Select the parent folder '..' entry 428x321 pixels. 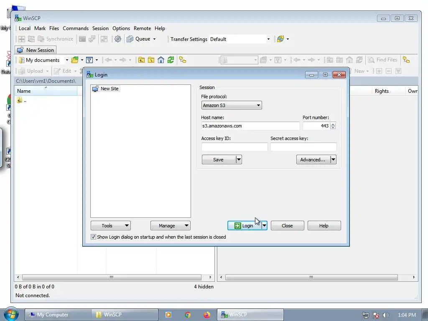(x=22, y=100)
